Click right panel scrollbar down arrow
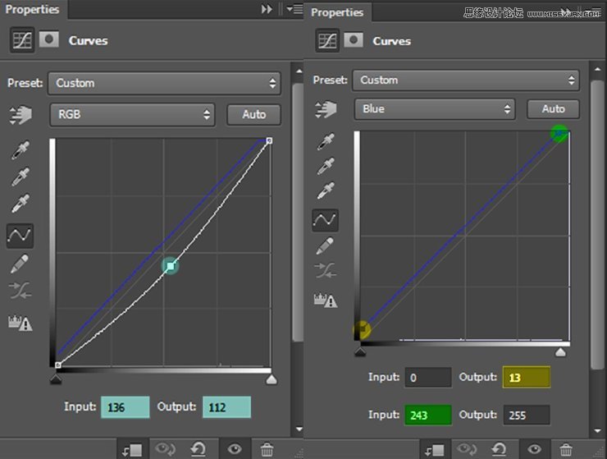This screenshot has width=607, height=459. click(x=598, y=431)
